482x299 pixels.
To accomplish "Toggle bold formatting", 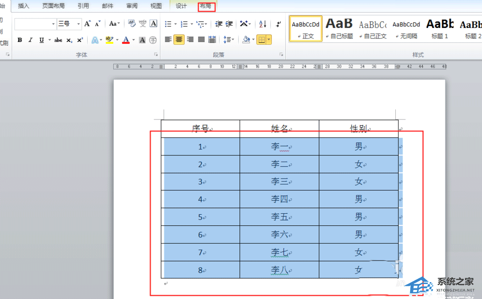I will click(20, 40).
